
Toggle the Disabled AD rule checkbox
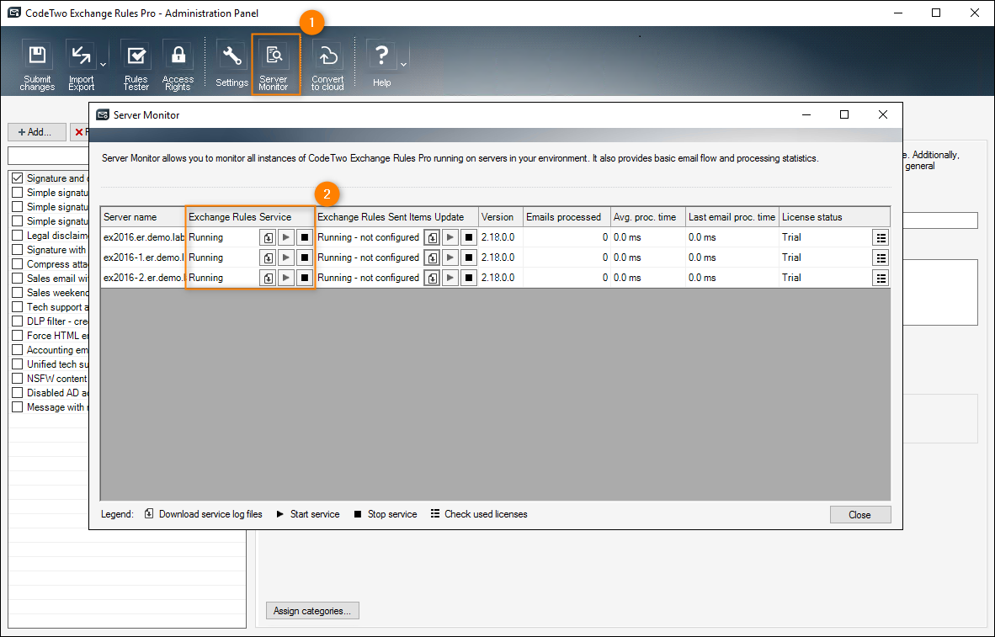(17, 393)
